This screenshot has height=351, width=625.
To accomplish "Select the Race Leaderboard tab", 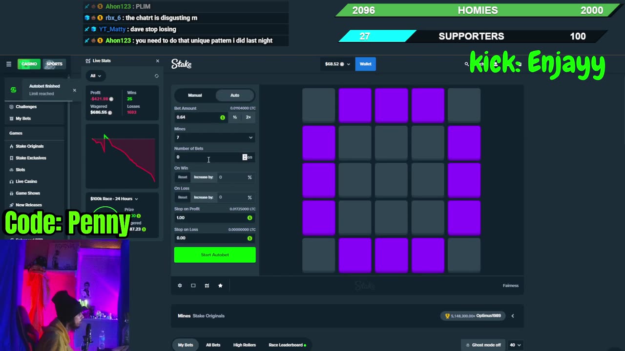I will click(287, 345).
